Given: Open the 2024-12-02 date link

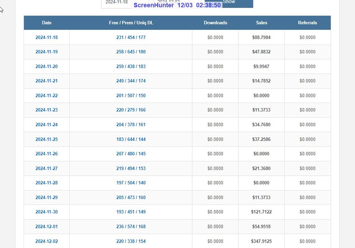Looking at the screenshot, I should click(x=47, y=241).
